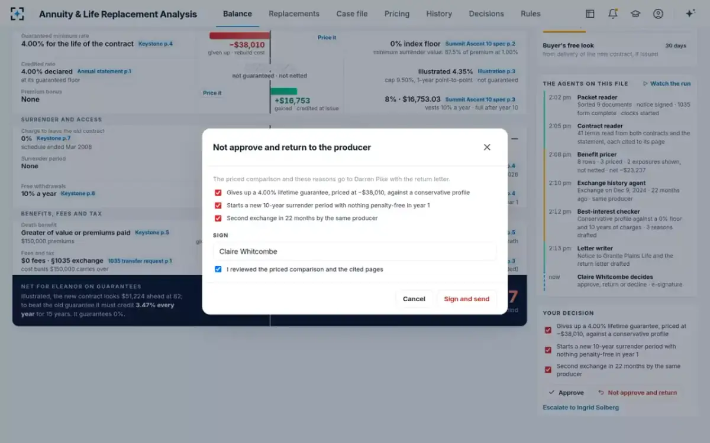710x443 pixels.
Task: Click the app logo in the header
Action: (x=18, y=14)
